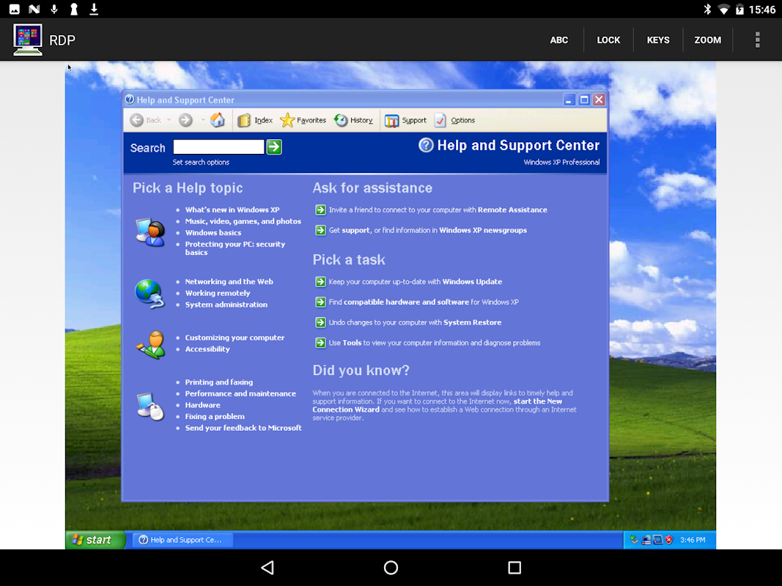Image resolution: width=782 pixels, height=586 pixels.
Task: Click the Back arrow icon in Help toolbar
Action: 136,120
